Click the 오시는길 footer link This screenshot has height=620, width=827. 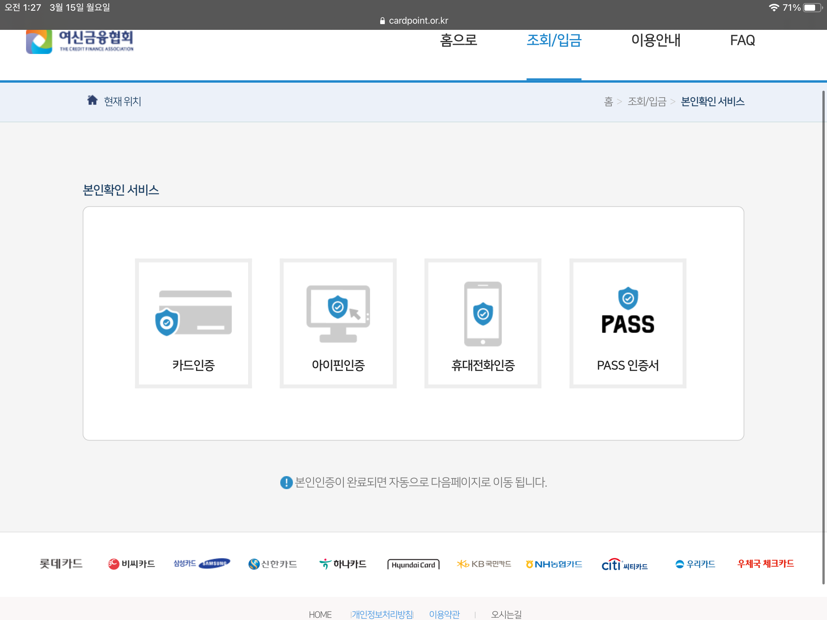506,614
